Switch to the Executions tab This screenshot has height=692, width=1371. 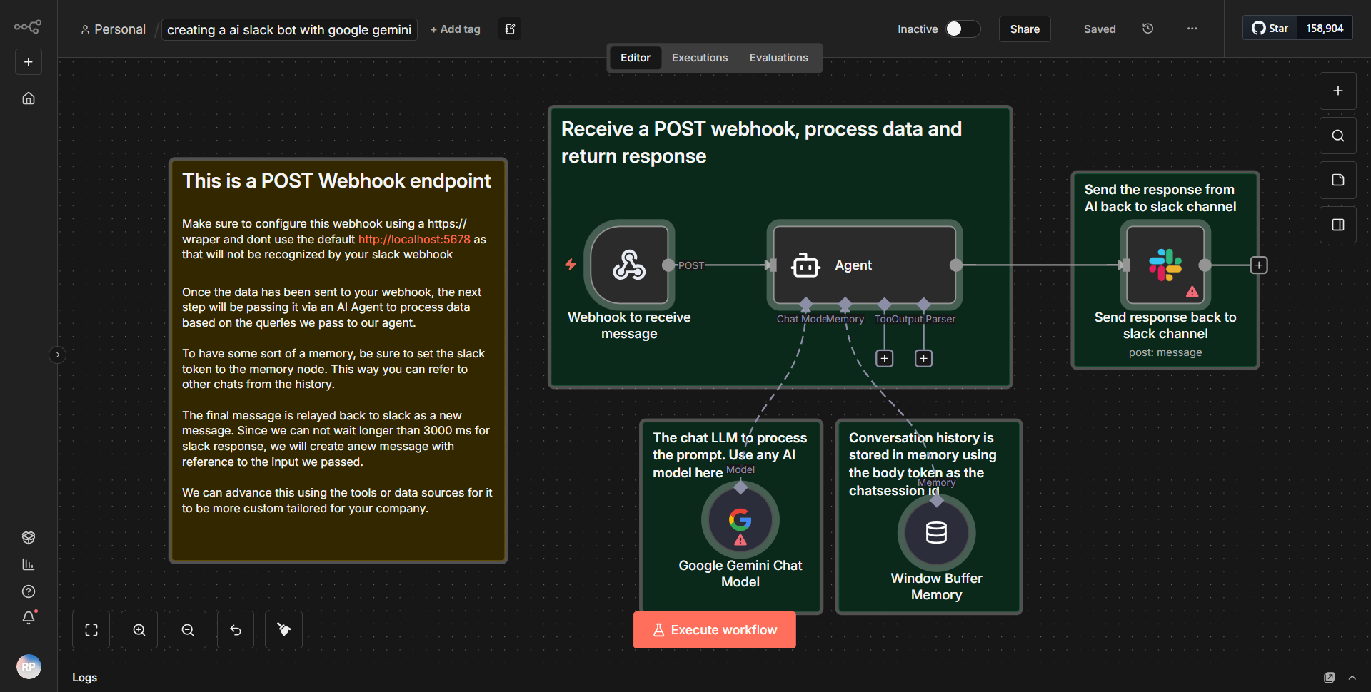pos(700,58)
